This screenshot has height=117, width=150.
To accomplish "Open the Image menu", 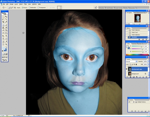I will 11,4.
